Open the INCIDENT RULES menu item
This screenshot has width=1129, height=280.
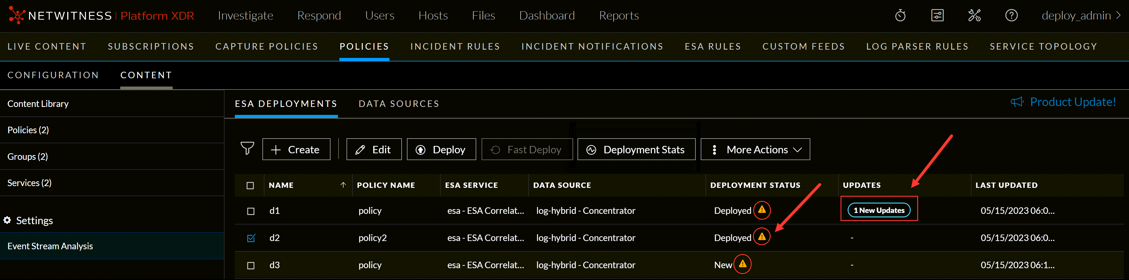click(x=455, y=46)
